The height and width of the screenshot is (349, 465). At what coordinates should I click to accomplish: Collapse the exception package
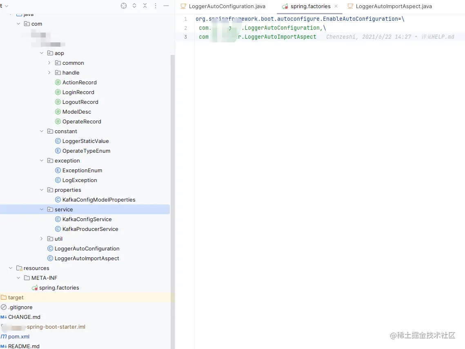(42, 160)
